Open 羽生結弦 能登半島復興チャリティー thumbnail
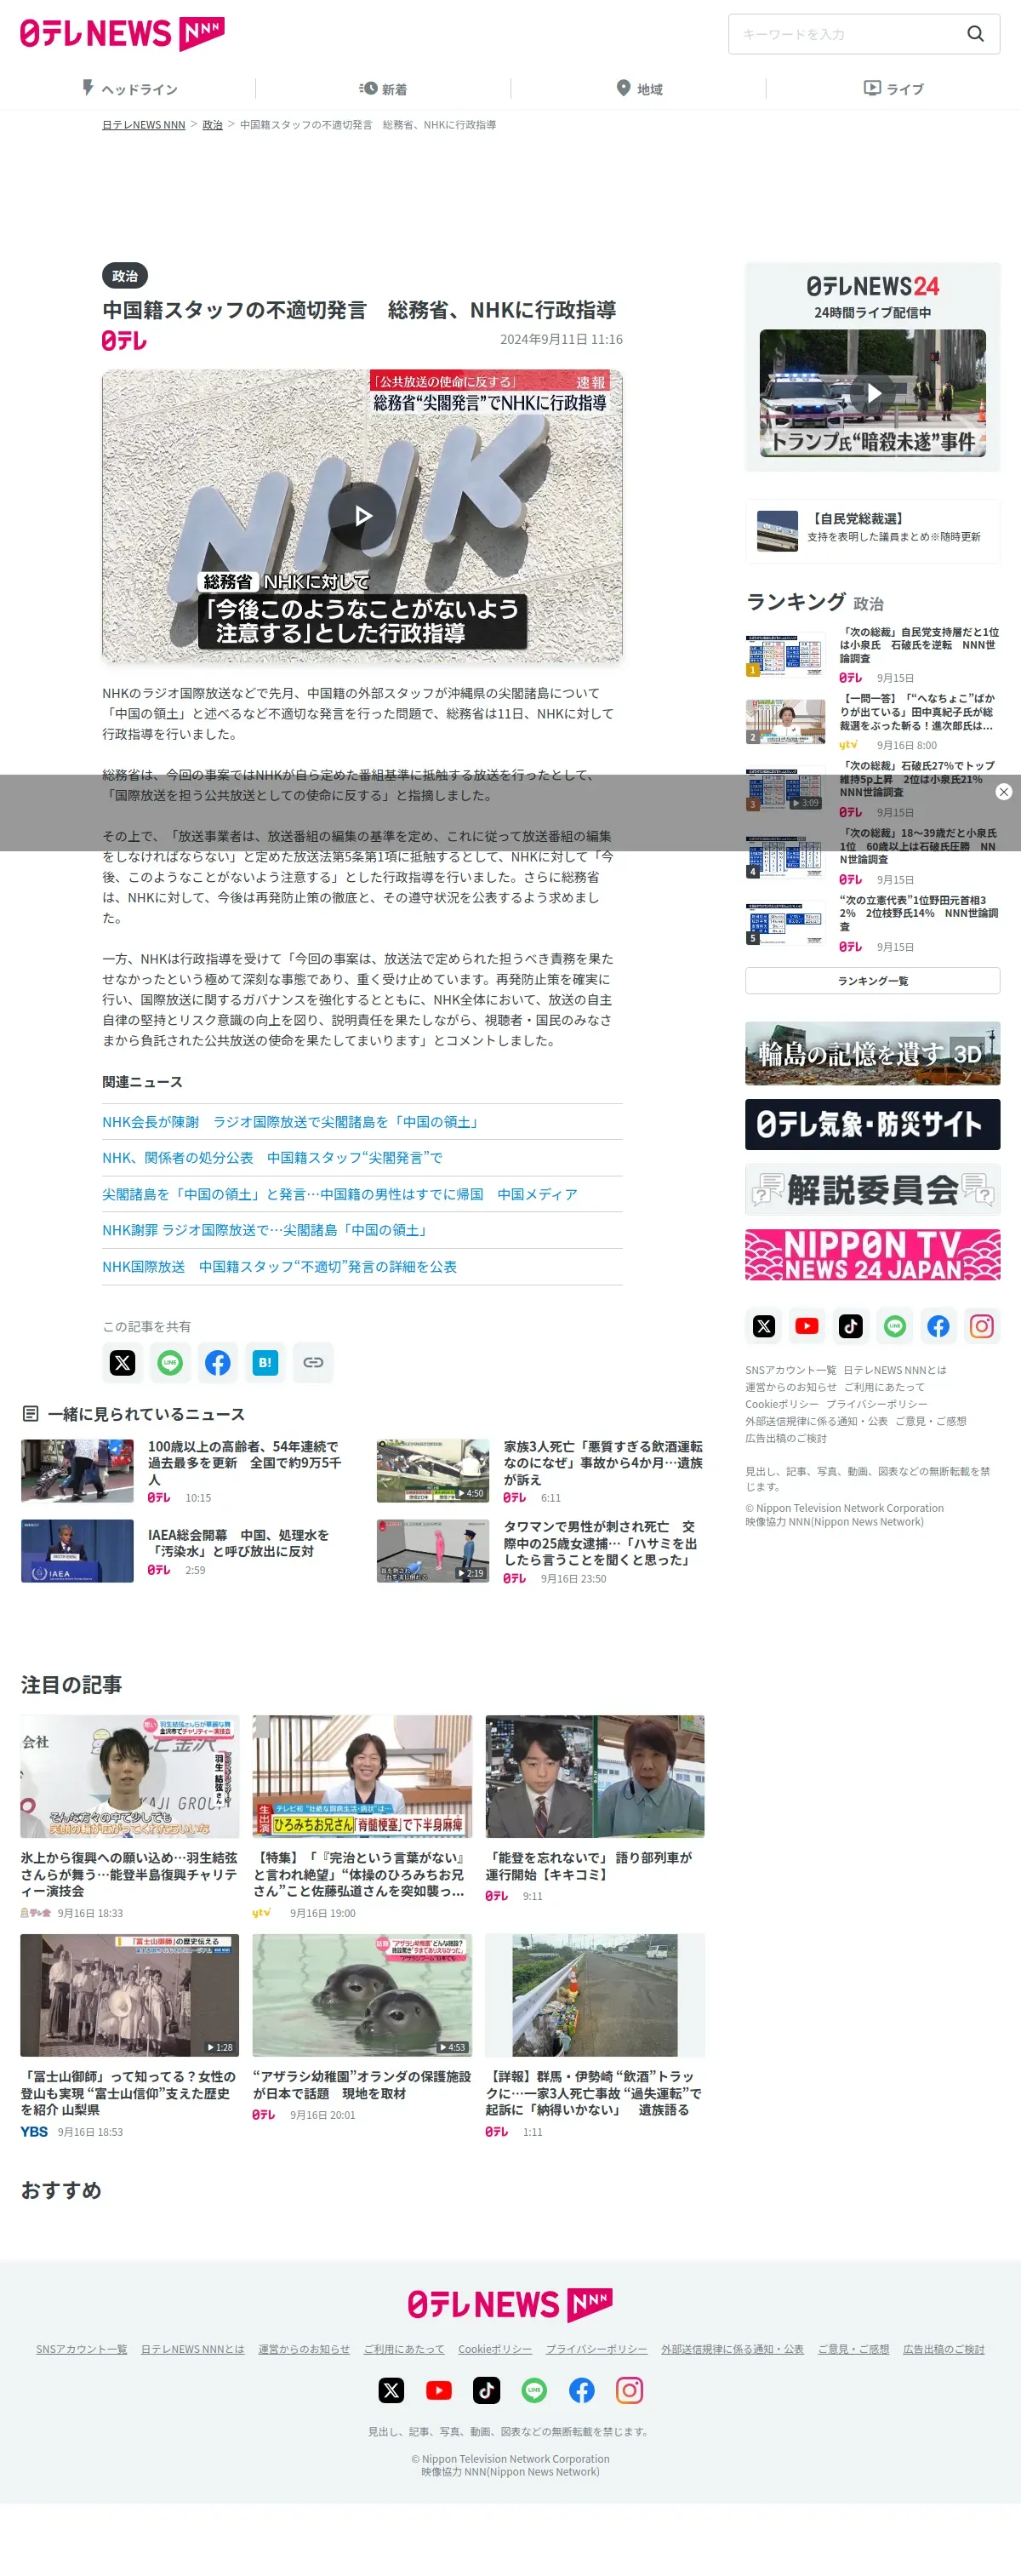1021x2576 pixels. pyautogui.click(x=130, y=1776)
